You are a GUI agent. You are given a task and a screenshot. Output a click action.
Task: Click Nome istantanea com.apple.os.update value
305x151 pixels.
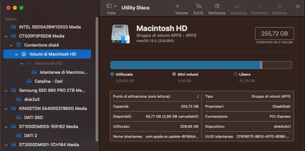[172, 137]
